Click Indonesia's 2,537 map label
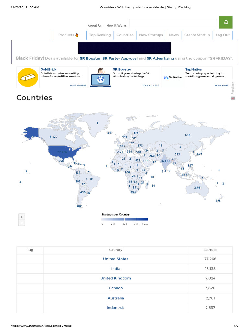The width and height of the screenshot is (249, 333). (185, 175)
